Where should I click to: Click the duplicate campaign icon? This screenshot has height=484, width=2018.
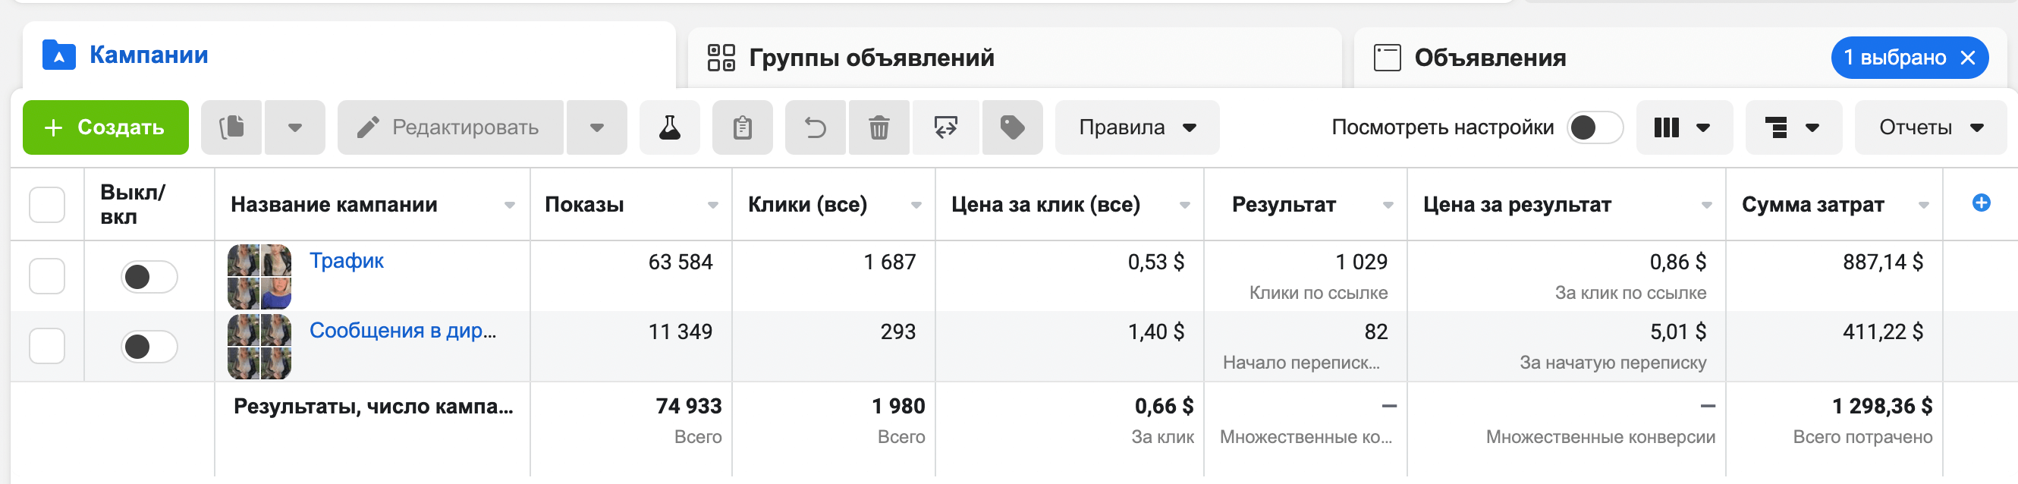pos(232,127)
